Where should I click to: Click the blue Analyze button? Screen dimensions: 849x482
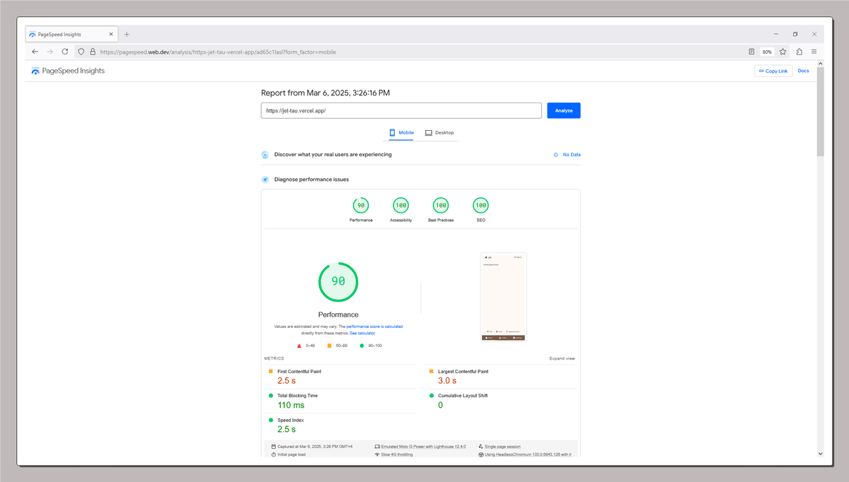coord(564,110)
